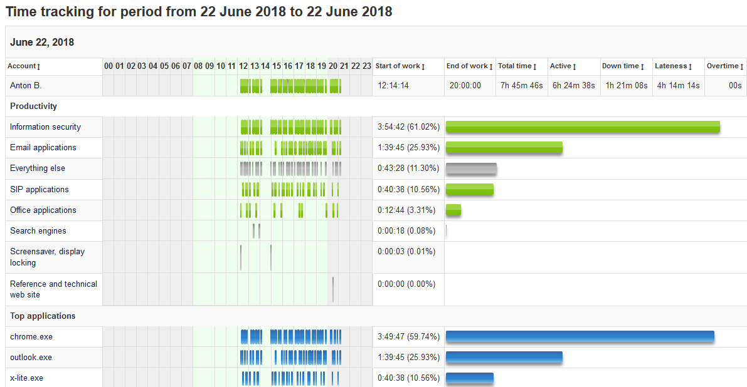Click the blue chrome.exe usage bar
The width and height of the screenshot is (747, 387).
tap(580, 337)
